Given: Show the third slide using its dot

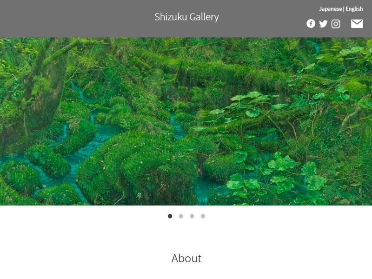Looking at the screenshot, I should [192, 216].
